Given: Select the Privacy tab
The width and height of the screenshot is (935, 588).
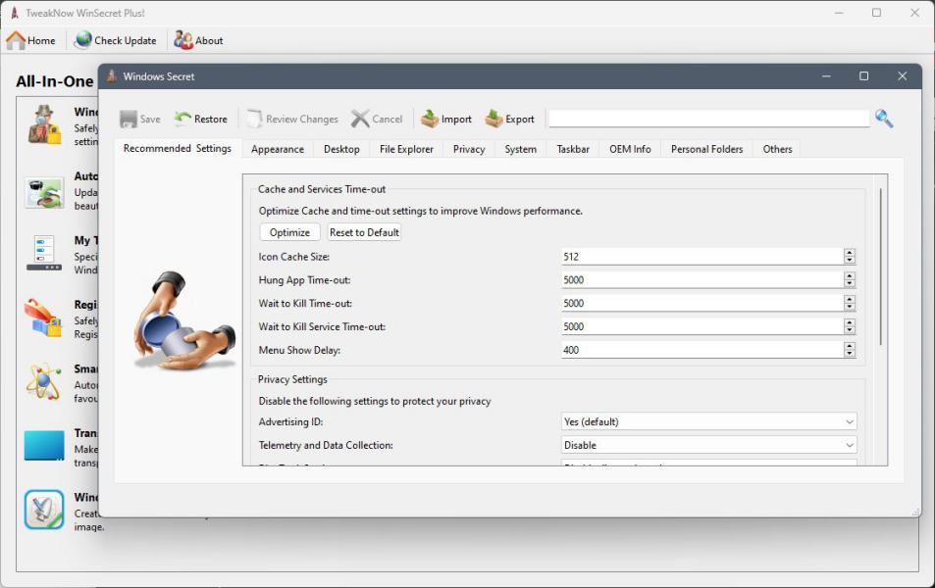Looking at the screenshot, I should pos(469,149).
